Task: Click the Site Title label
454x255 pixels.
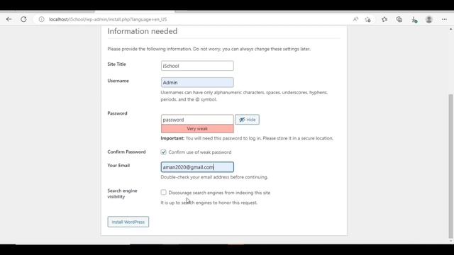Action: (116, 64)
